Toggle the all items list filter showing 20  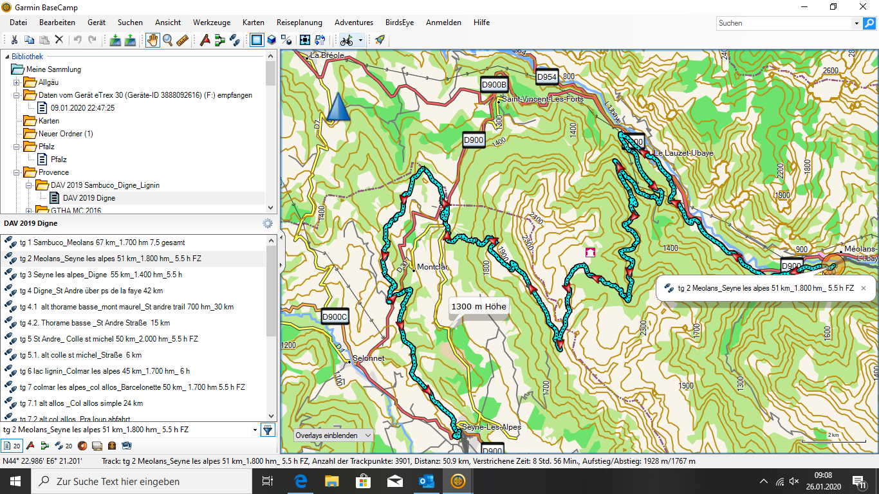(12, 445)
